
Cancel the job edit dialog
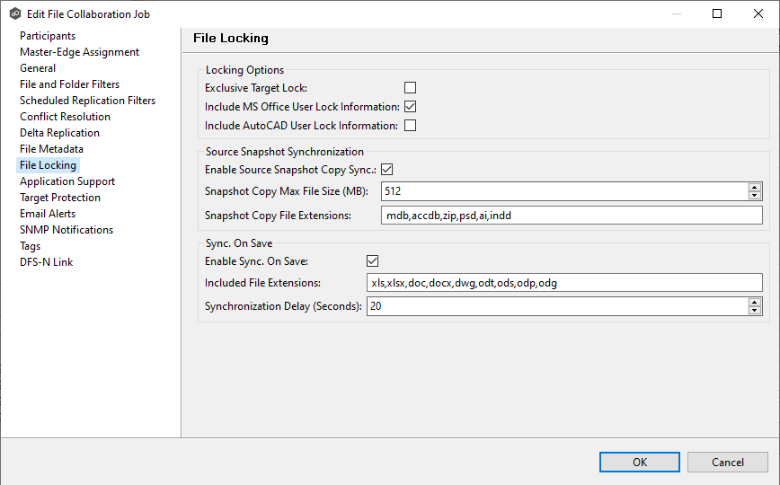point(727,463)
